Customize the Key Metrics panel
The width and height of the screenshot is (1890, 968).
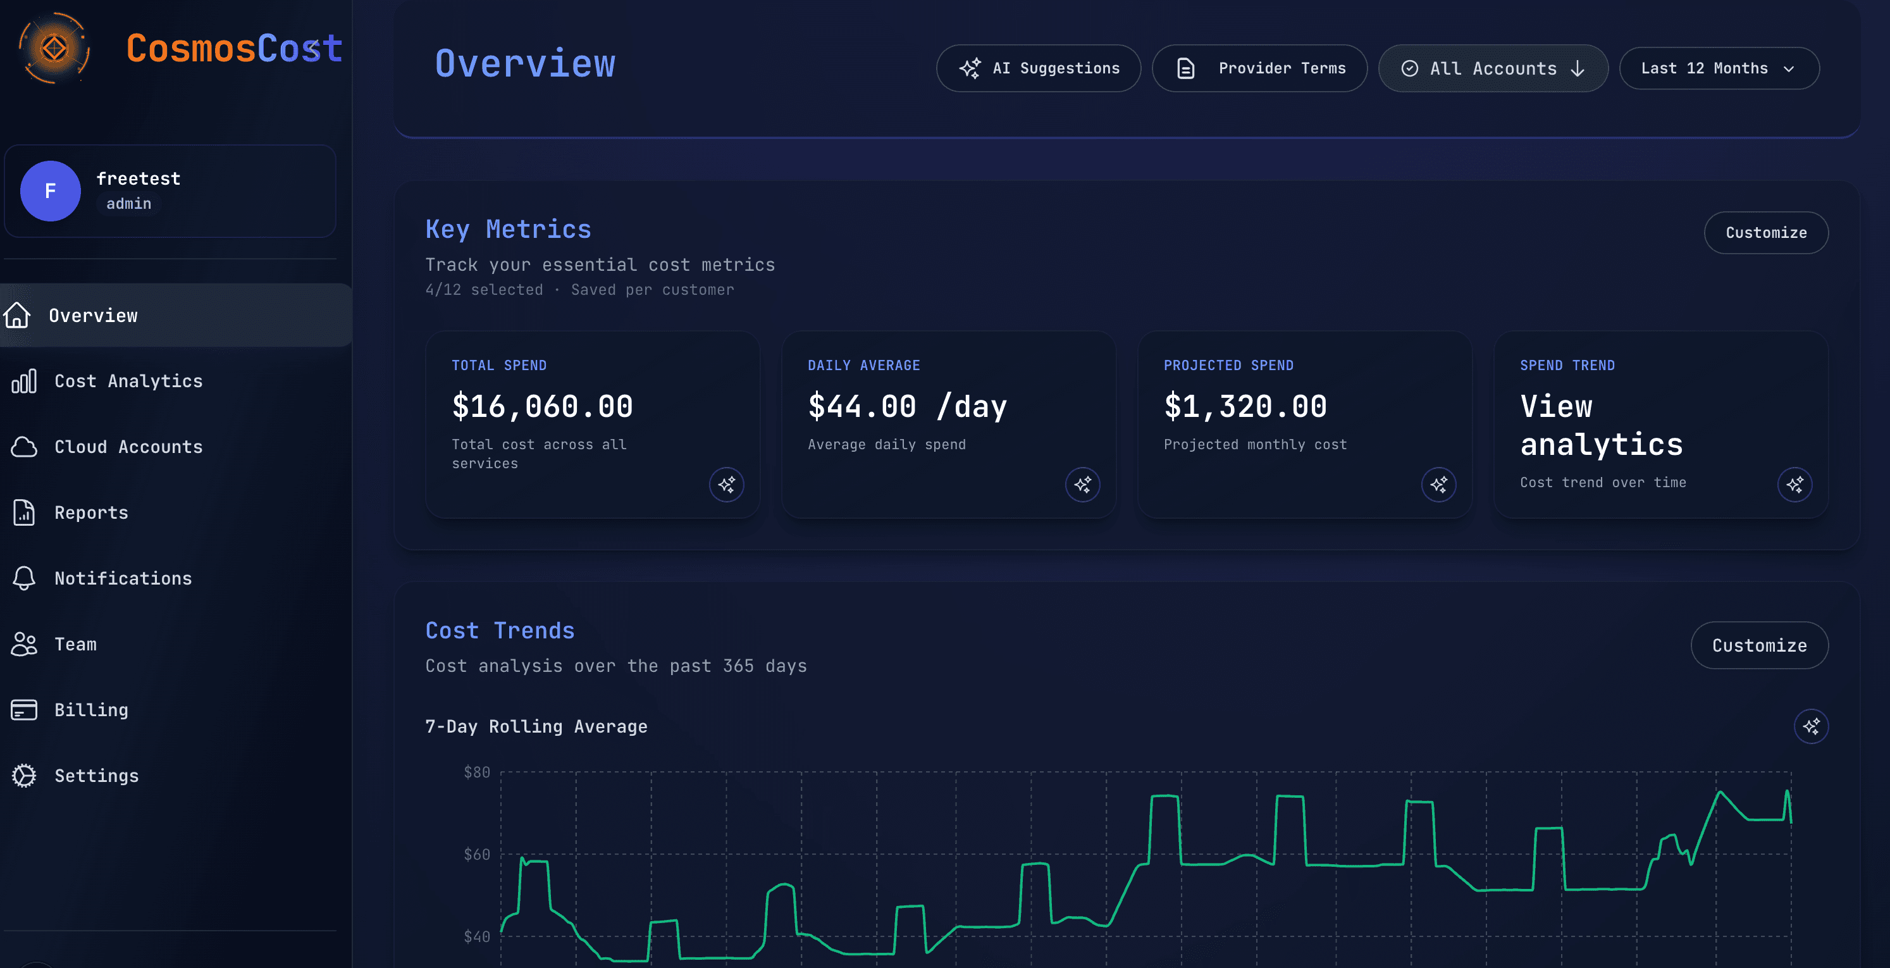(1765, 233)
